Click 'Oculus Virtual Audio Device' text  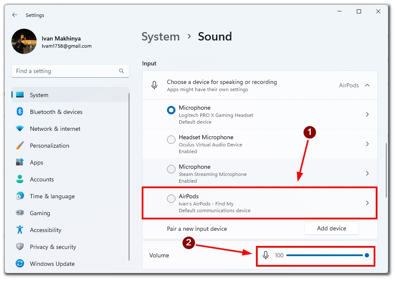pos(210,145)
